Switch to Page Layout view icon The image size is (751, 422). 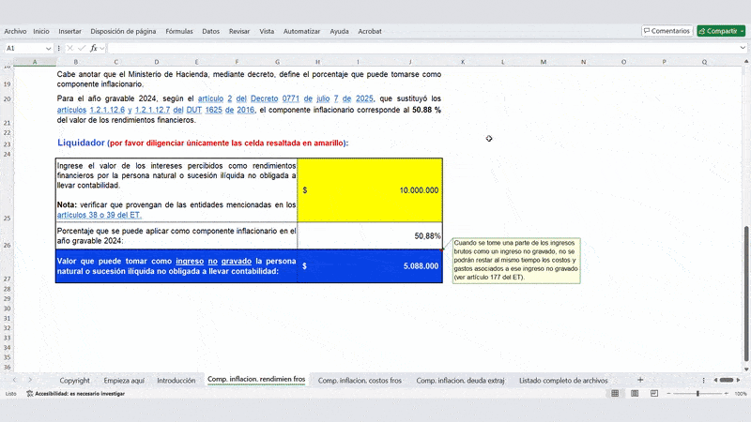click(633, 394)
